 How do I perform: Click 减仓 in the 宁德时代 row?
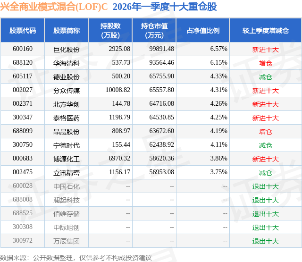[x=266, y=145]
